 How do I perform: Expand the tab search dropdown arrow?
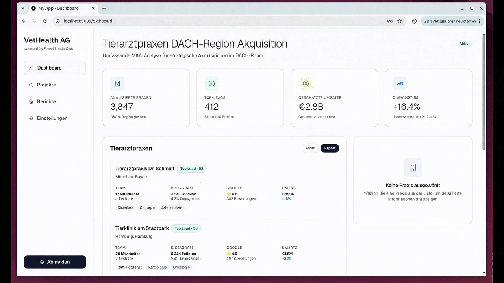point(22,8)
